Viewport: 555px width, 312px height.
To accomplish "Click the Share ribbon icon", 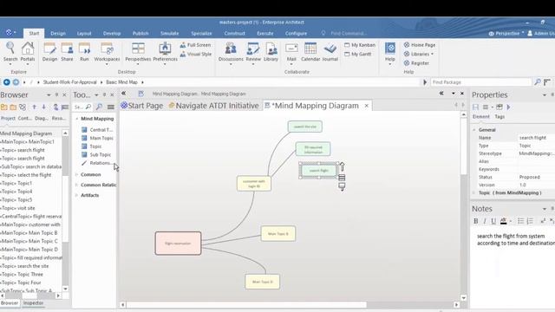I will (67, 52).
